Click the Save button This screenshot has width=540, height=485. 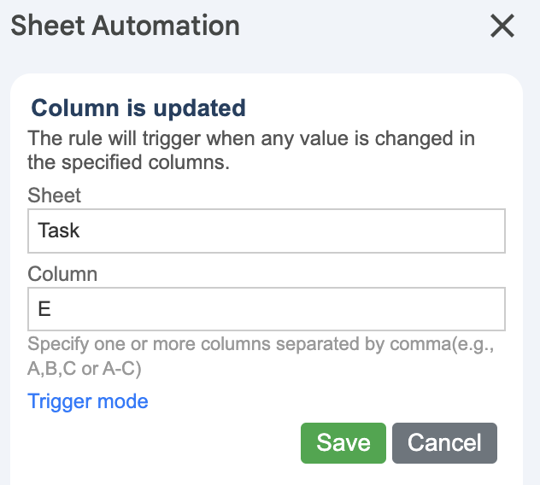343,442
